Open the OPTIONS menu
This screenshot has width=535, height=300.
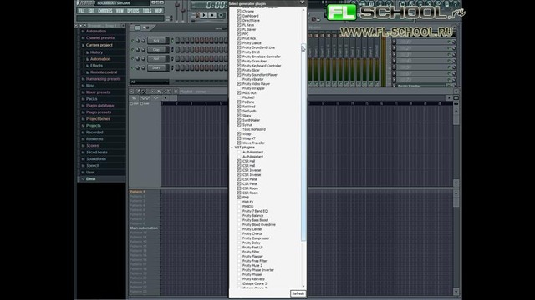click(133, 11)
